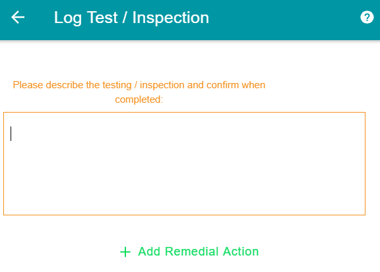Leave the Log Test page via the header arrow
The image size is (380, 272).
coord(18,17)
